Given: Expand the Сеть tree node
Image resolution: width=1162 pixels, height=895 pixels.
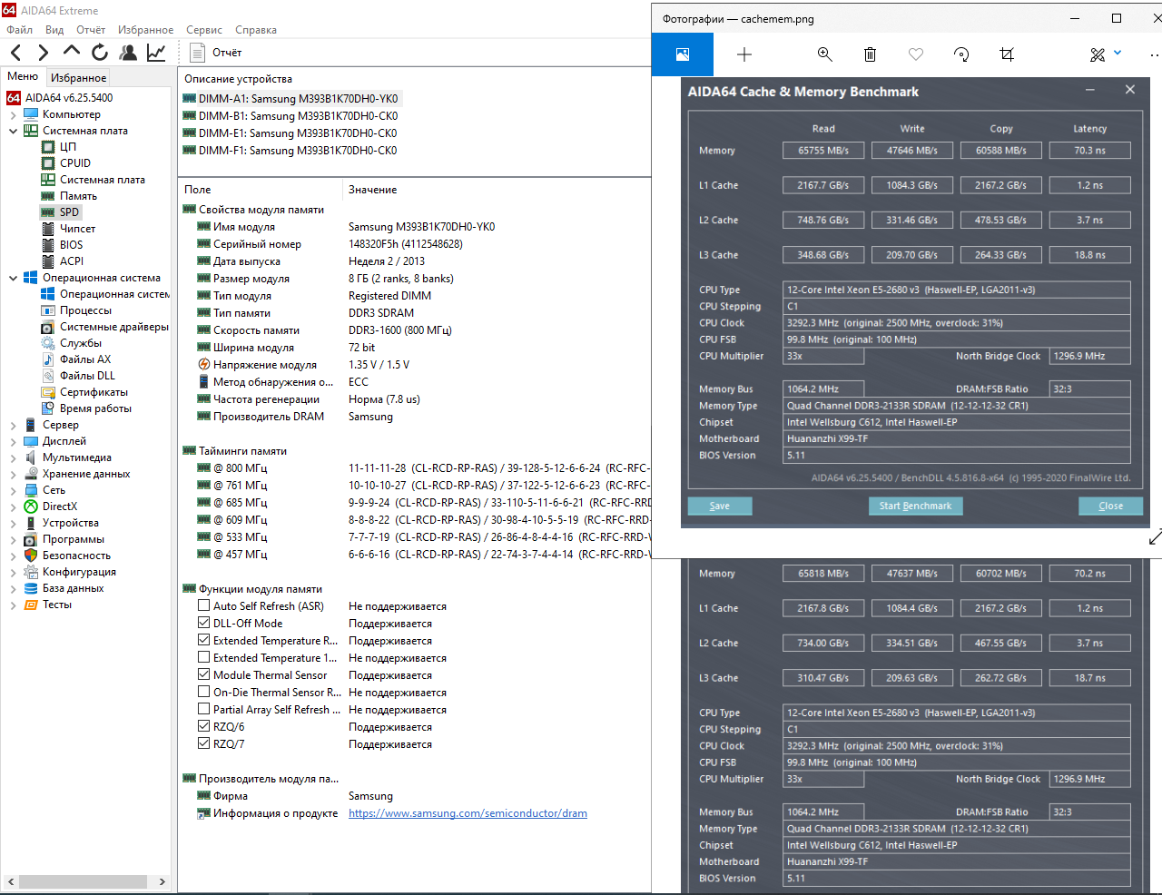Looking at the screenshot, I should click(x=13, y=491).
